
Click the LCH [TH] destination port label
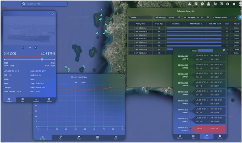[x=47, y=53]
